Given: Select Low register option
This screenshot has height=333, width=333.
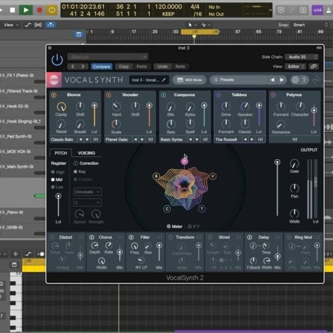Looking at the screenshot, I should [x=57, y=187].
